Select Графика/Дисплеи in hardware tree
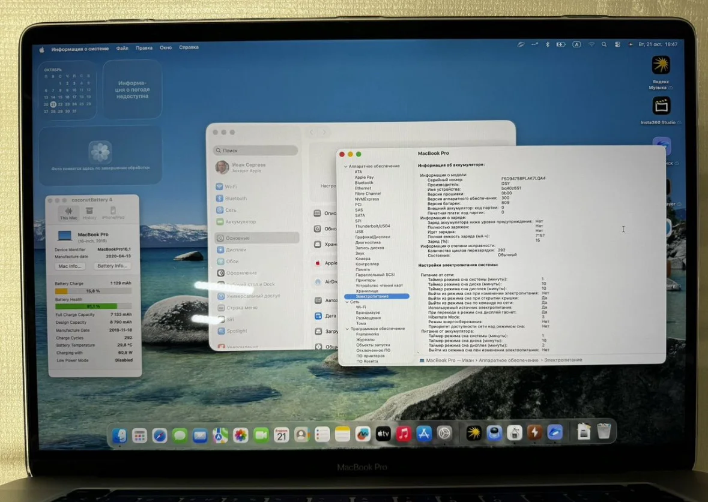The image size is (708, 502). (372, 237)
